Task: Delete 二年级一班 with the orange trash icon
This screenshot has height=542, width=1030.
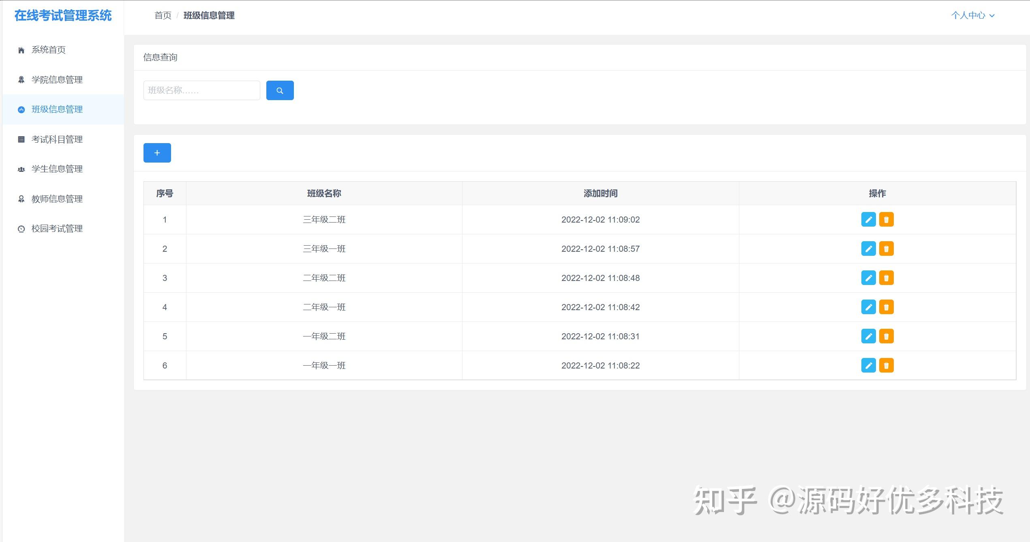Action: click(x=886, y=307)
